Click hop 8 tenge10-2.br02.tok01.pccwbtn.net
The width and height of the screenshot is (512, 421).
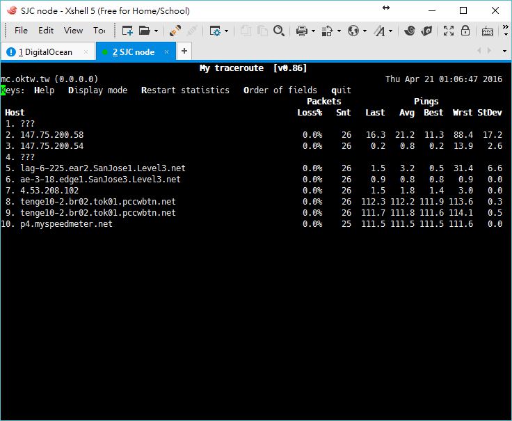[x=98, y=202]
